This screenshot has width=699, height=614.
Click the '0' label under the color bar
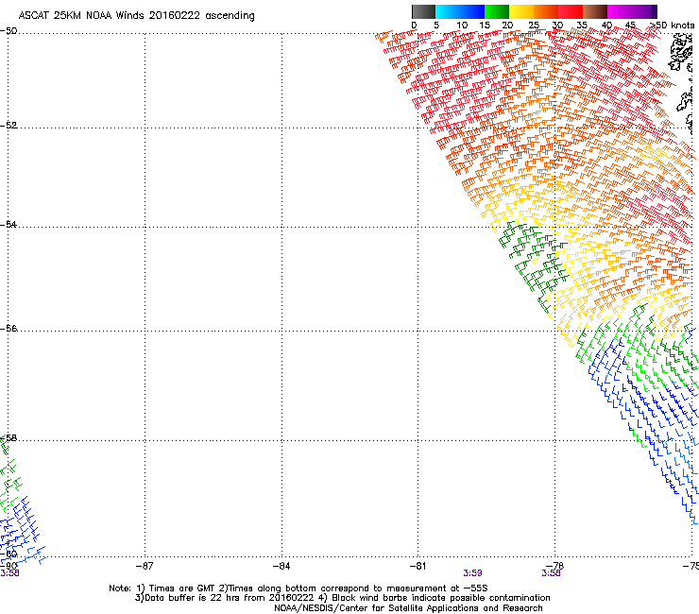[414, 26]
